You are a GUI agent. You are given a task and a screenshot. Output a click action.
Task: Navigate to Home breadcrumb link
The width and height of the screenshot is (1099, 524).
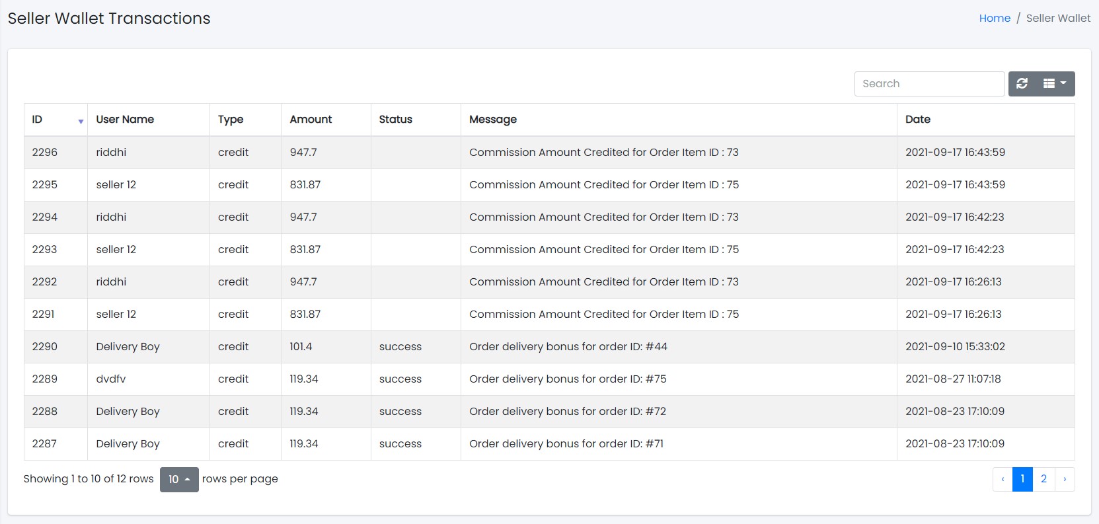pyautogui.click(x=995, y=19)
